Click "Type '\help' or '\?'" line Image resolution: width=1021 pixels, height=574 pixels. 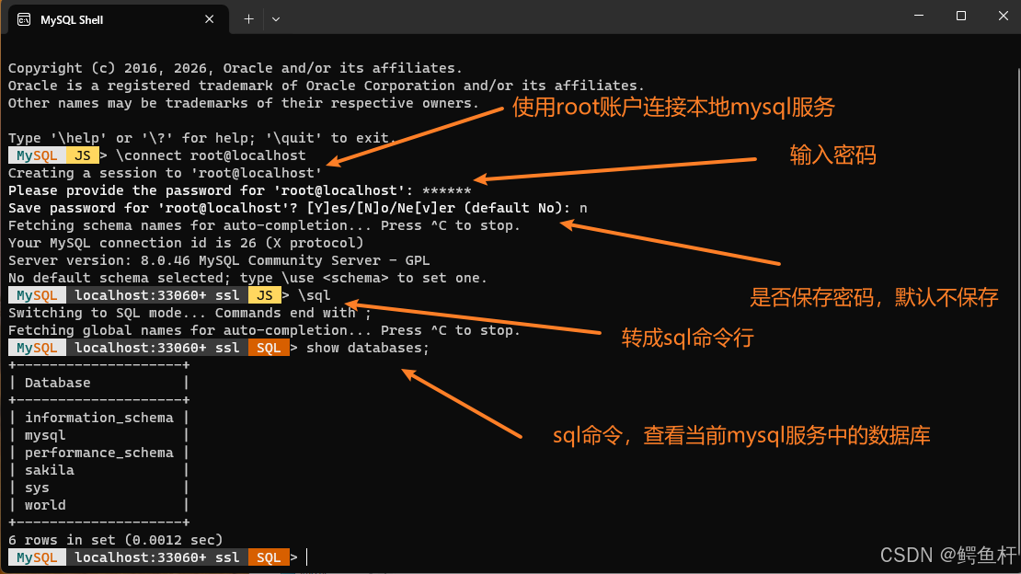(x=201, y=138)
